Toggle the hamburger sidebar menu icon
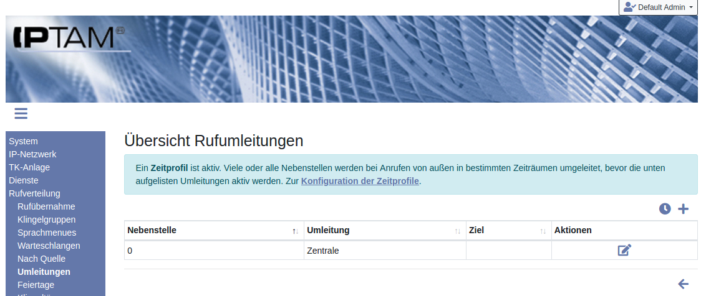Screen dimensions: 701x296 21,113
